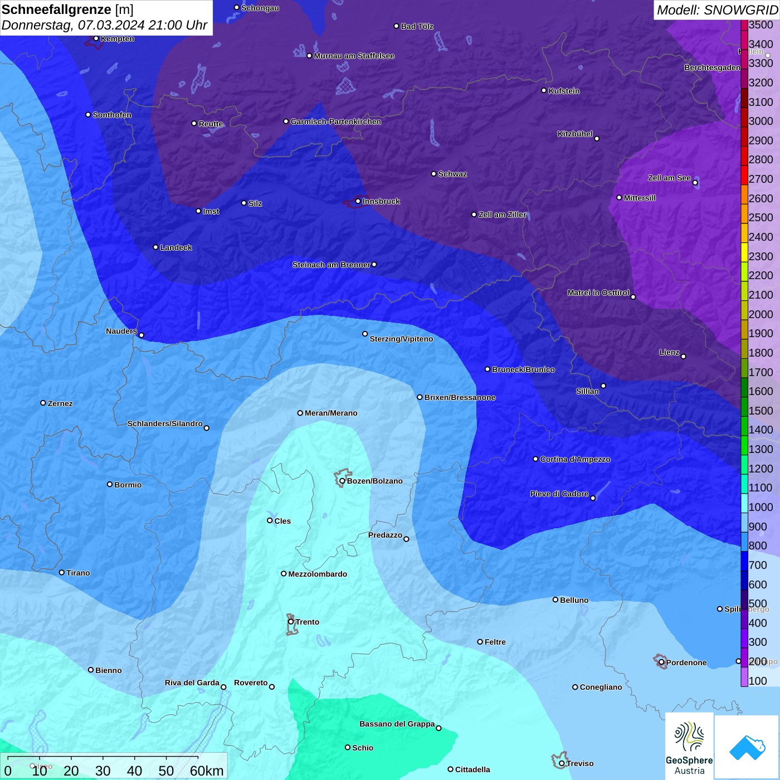Click the 2700 m red legend swatch
Screen dimensions: 780x780
(744, 175)
